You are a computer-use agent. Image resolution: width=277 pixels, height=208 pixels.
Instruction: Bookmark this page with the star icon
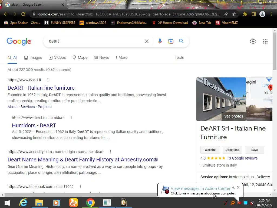pyautogui.click(x=234, y=14)
